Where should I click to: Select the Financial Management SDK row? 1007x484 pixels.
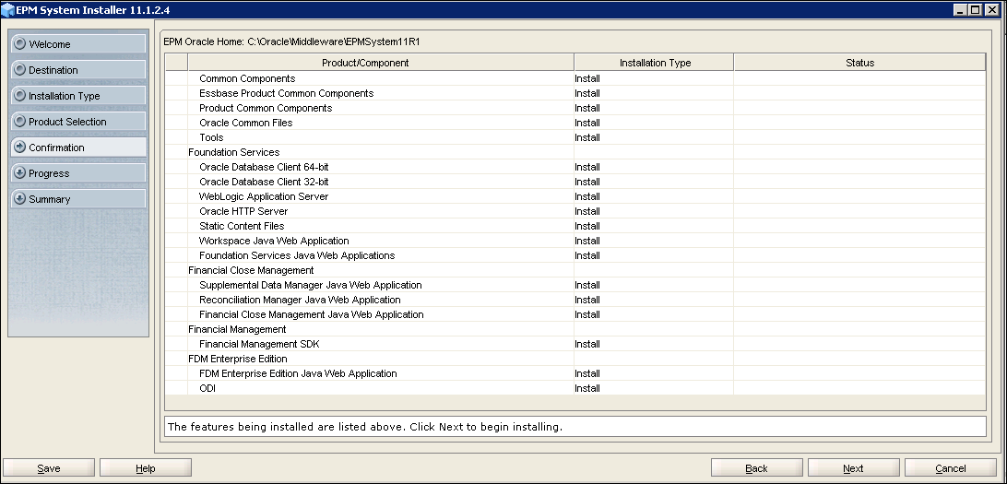point(575,344)
